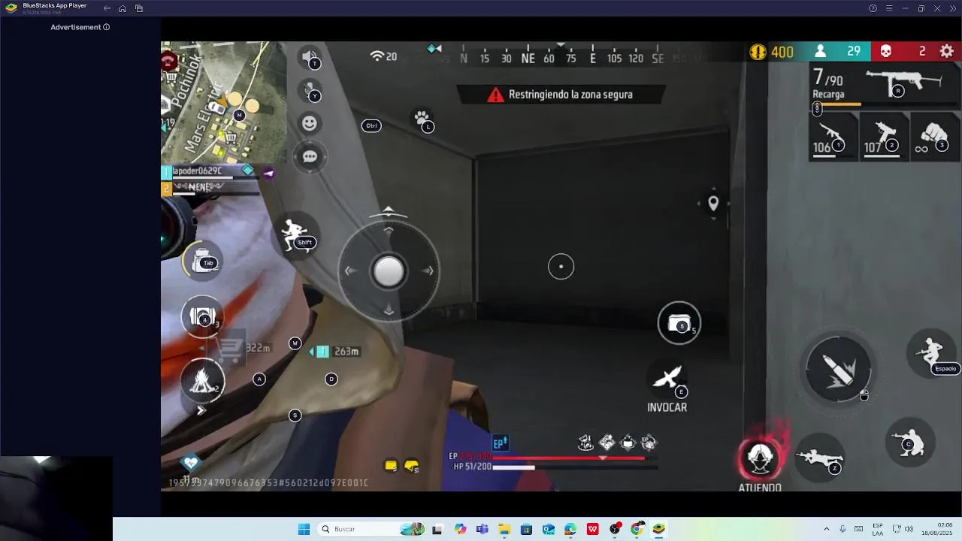This screenshot has width=962, height=541.
Task: Tap the prone soldier button
Action: 819,456
